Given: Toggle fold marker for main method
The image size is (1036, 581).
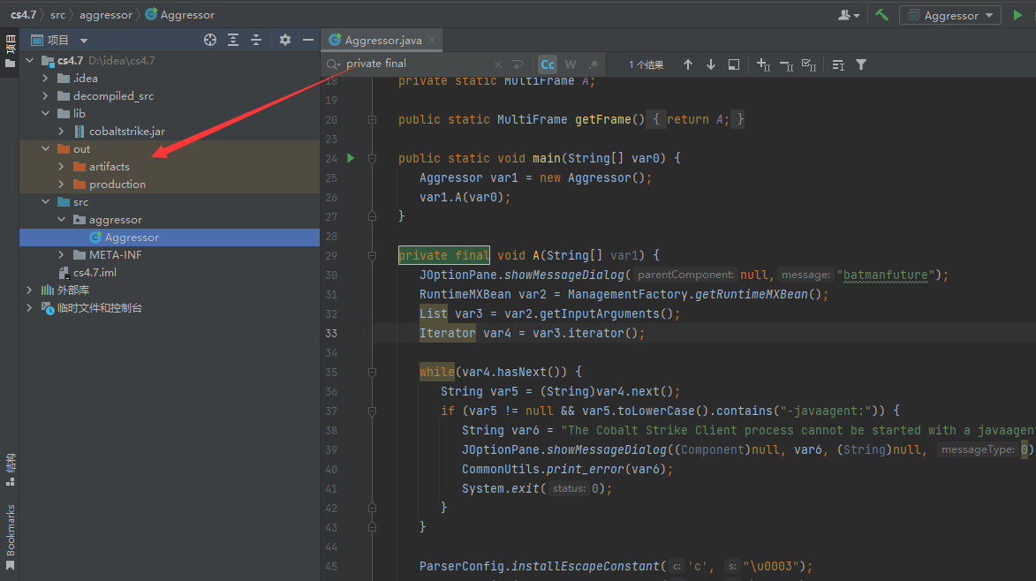Looking at the screenshot, I should tap(372, 158).
